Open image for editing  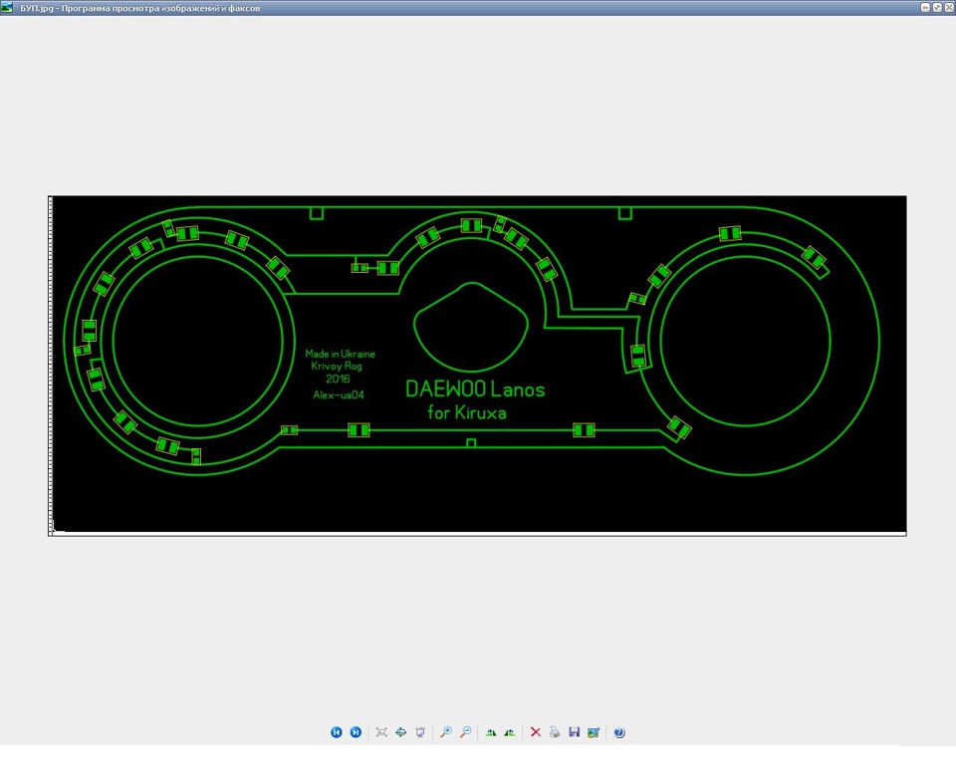point(594,732)
